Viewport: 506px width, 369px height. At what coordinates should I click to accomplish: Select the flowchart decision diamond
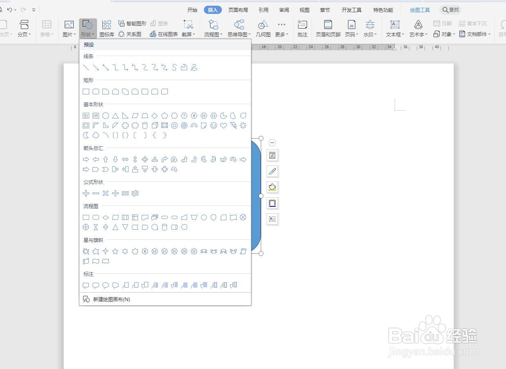point(106,217)
